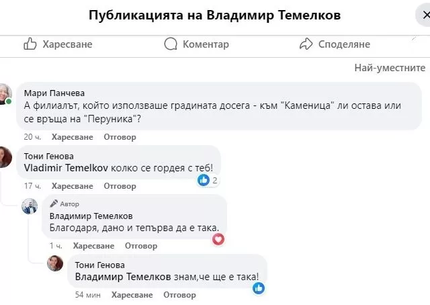
Task: Reply to Мари Панчева's comment via Отговор
Action: click(120, 137)
